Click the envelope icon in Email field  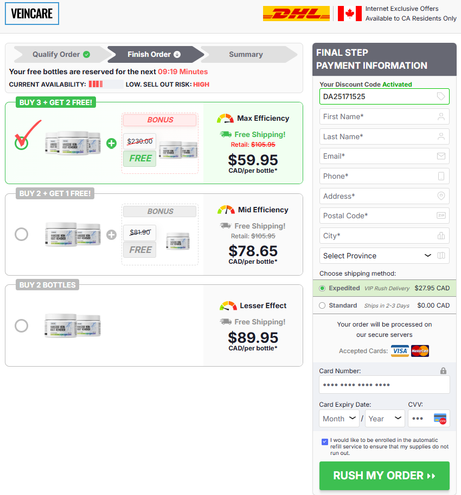[441, 157]
